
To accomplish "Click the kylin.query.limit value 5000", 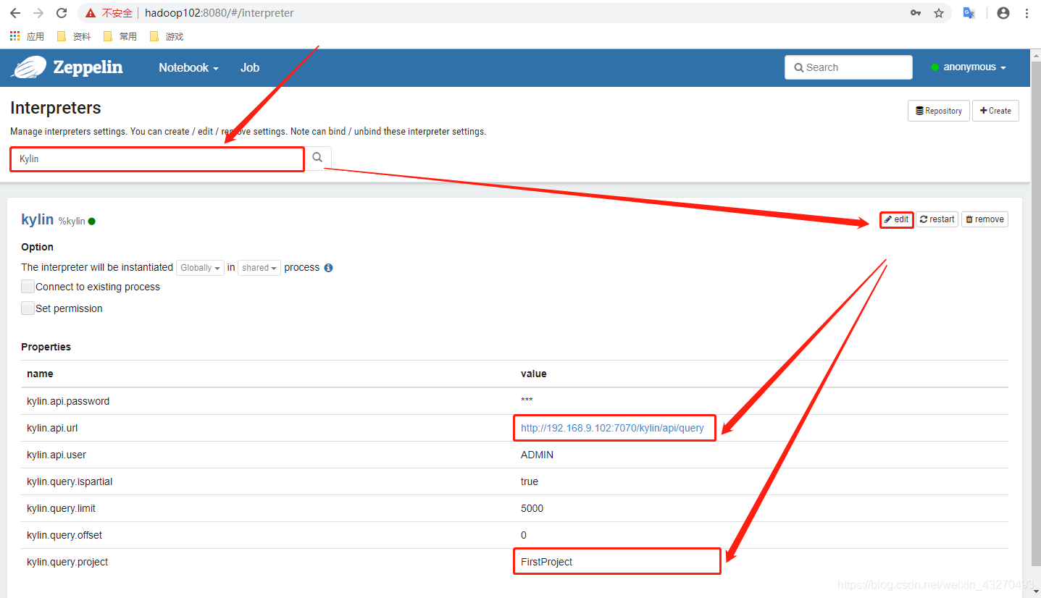I will 532,508.
